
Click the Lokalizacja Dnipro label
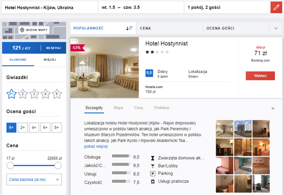point(198,74)
